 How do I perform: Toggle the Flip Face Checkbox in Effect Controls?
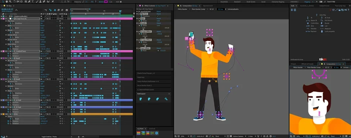coord(158,16)
